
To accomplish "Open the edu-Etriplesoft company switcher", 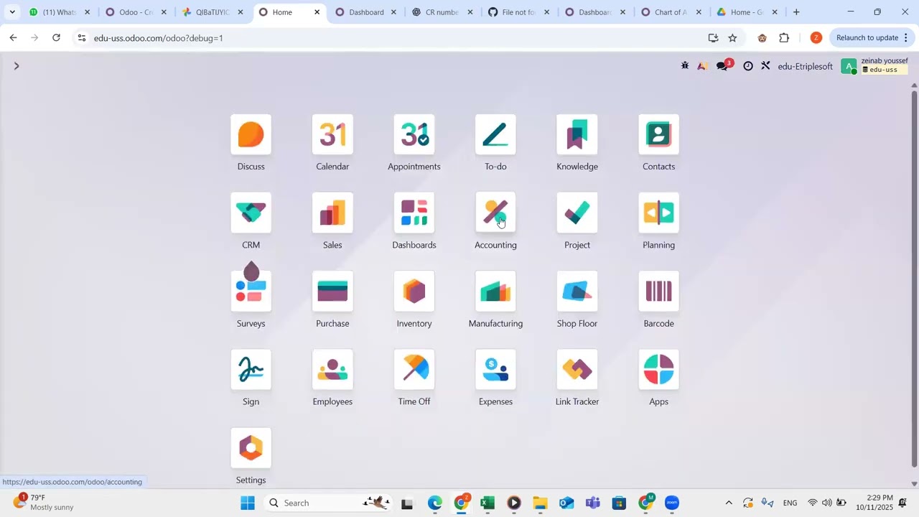I will (805, 66).
